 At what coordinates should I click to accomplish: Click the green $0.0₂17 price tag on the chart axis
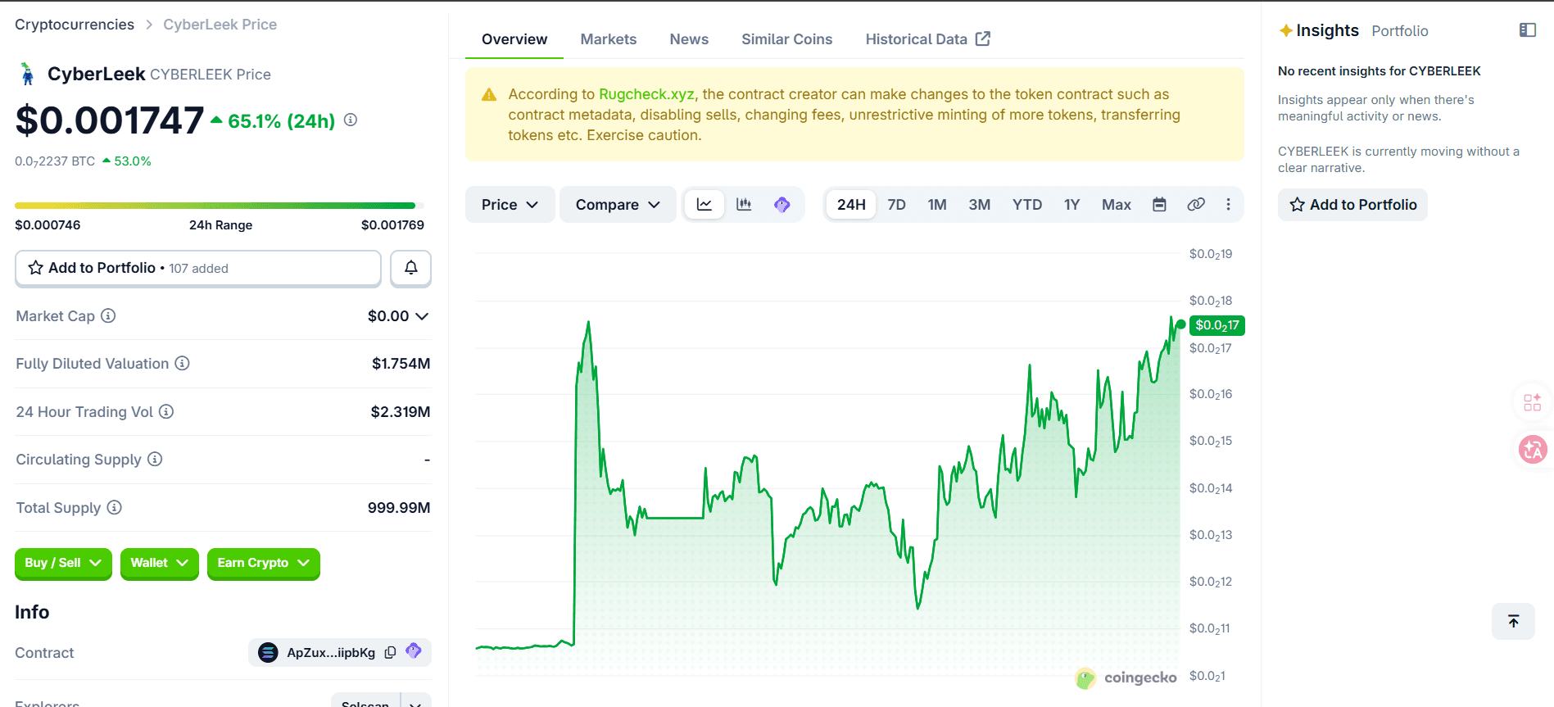coord(1217,325)
